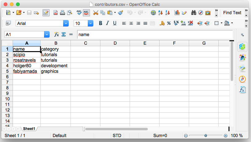
Task: Toggle Italic formatting
Action: pos(107,23)
